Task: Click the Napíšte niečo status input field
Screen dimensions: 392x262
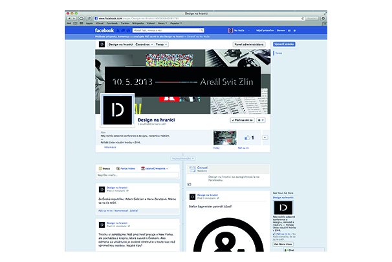Action: click(138, 175)
